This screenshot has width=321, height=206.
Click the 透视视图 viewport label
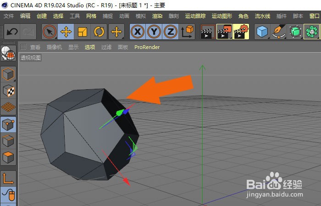tap(31, 58)
